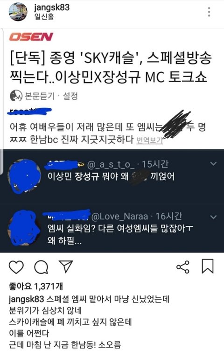Save post with bookmark icon
Viewport: 224px width, 351px height.
click(x=208, y=267)
